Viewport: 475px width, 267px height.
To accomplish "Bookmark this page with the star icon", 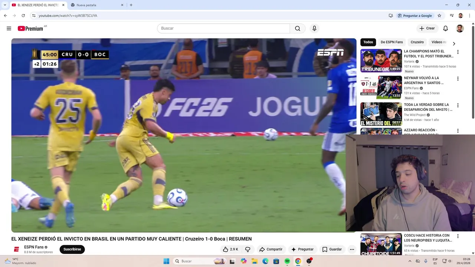I will click(439, 16).
